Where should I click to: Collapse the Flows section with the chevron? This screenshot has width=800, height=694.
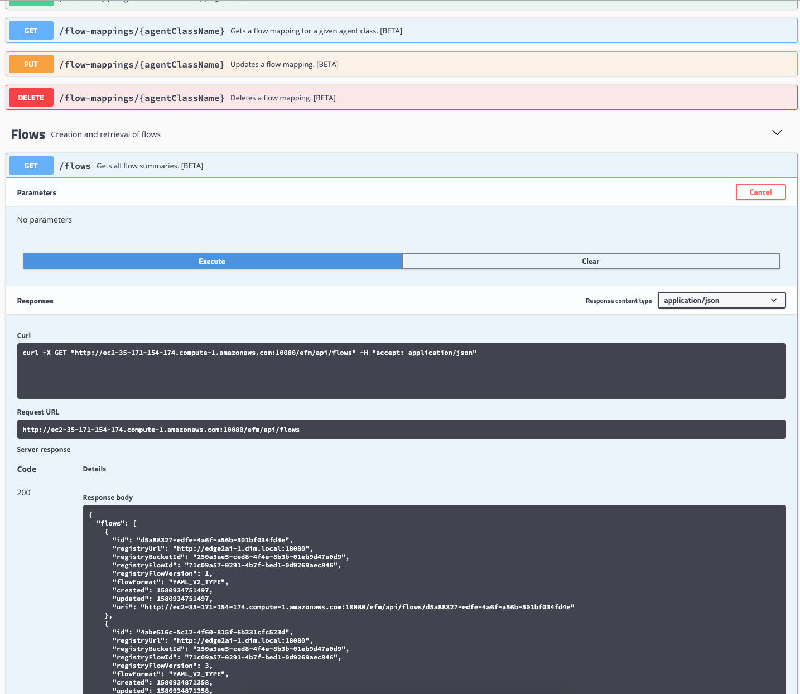(x=777, y=133)
